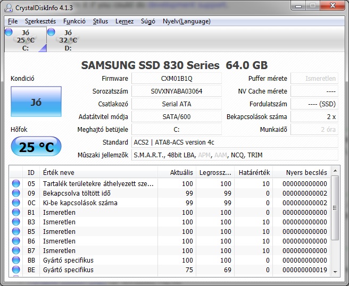The width and height of the screenshot is (349, 286).
Task: Open the Szerkesztés menu
Action: coord(40,21)
